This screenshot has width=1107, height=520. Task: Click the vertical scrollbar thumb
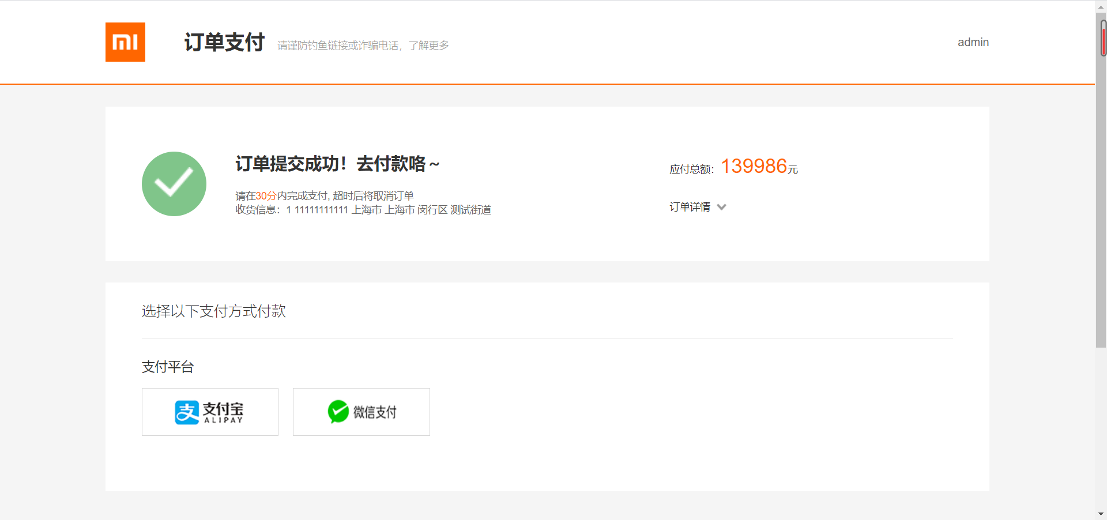(x=1101, y=180)
